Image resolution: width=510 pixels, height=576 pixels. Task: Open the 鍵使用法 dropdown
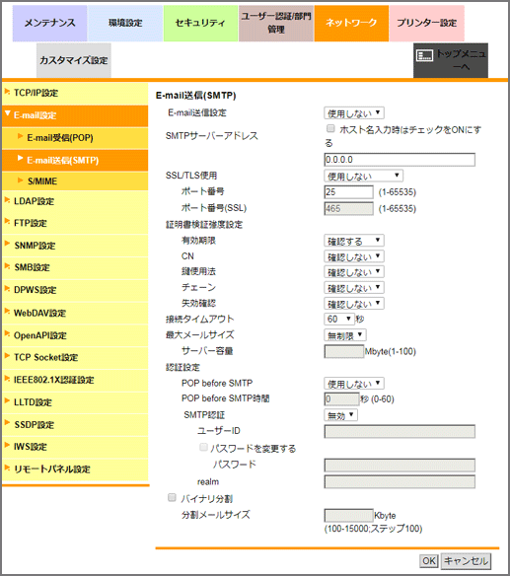click(x=354, y=272)
